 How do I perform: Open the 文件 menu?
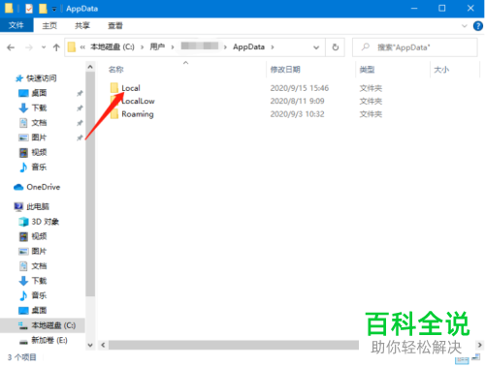[x=16, y=25]
